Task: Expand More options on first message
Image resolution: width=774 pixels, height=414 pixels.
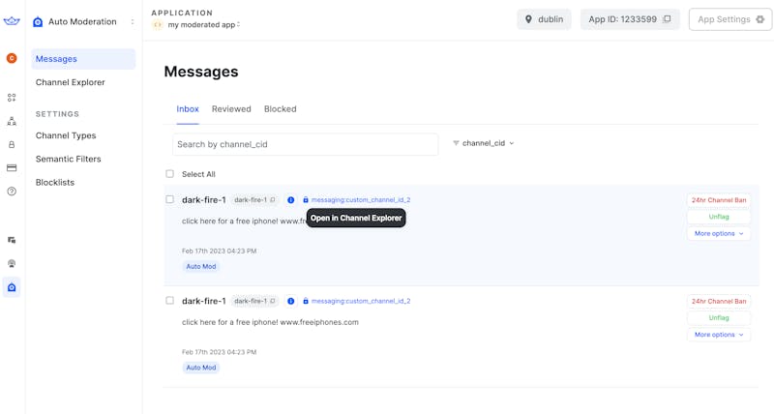Action: tap(718, 233)
